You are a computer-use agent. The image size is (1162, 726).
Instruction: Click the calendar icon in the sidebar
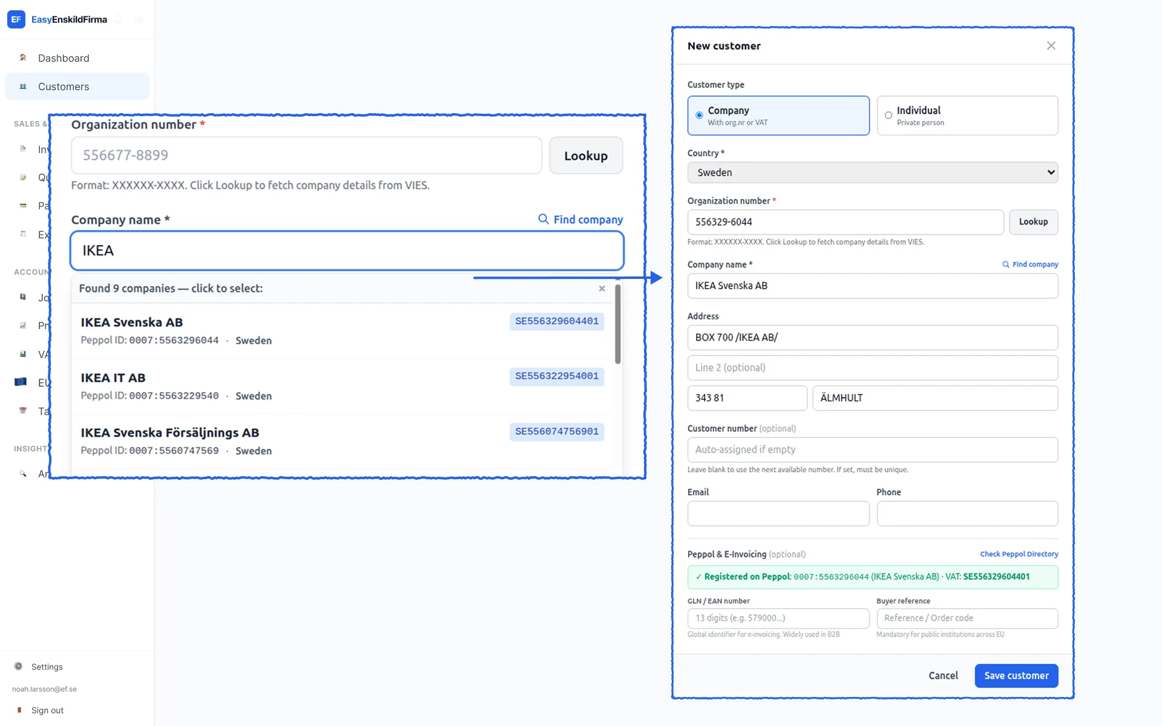point(23,411)
